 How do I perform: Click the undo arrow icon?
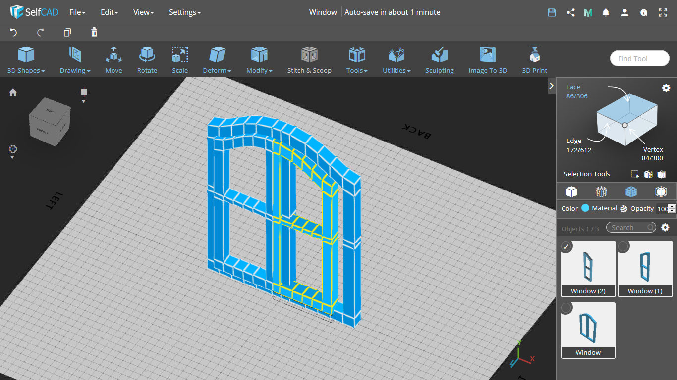[13, 32]
